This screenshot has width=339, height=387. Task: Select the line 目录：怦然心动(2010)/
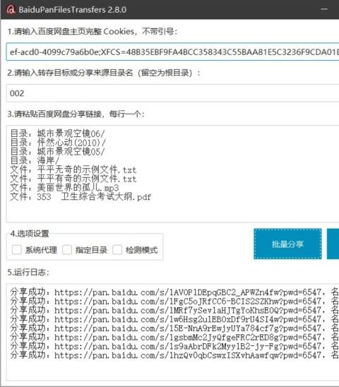[x=58, y=143]
